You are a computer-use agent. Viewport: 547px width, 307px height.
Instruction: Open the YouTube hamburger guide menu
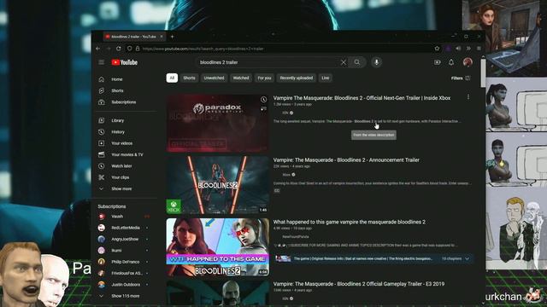point(102,62)
